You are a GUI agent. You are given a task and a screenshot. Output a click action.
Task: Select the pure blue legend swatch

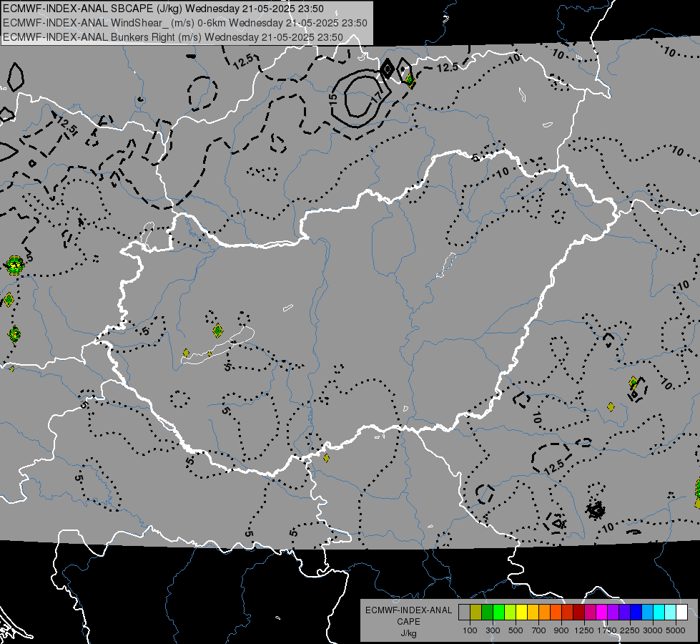[x=636, y=613]
